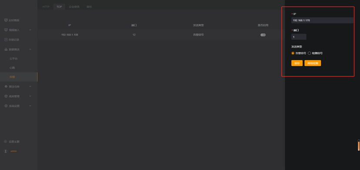Screen dimensions: 360x170
Task: Collapse the 数据推送 submenu chevron
Action: [30, 49]
